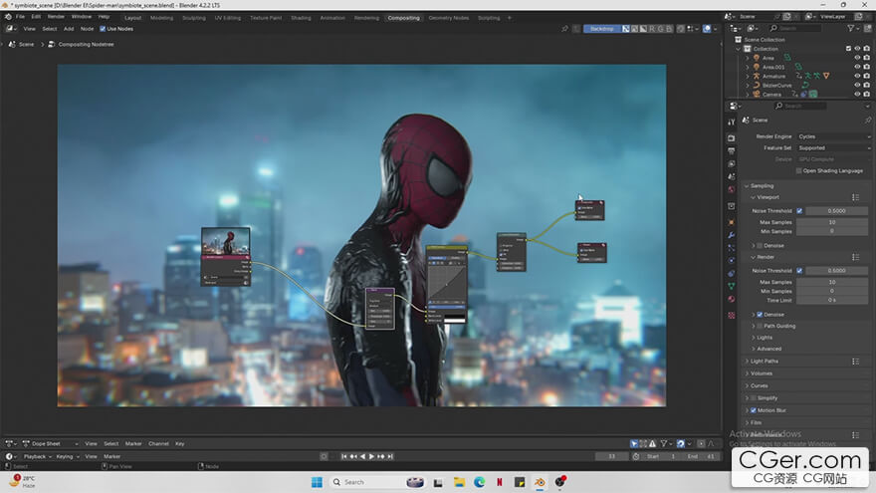
Task: Expand the Armature tree item
Action: click(x=748, y=76)
